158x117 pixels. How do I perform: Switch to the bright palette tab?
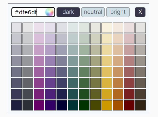(118, 12)
